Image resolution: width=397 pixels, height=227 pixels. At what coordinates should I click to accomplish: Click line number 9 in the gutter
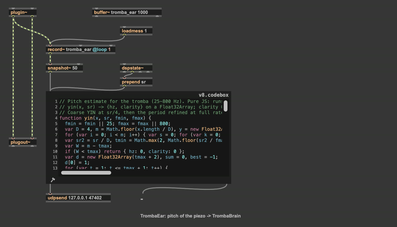point(56,146)
